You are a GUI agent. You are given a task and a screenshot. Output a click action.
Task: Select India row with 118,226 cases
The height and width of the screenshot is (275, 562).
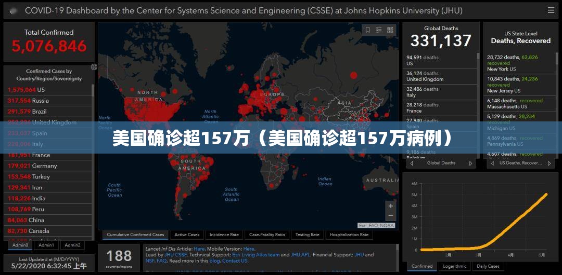(48, 198)
